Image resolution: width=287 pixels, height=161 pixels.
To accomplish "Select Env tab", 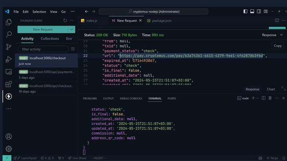I will pyautogui.click(x=69, y=39).
